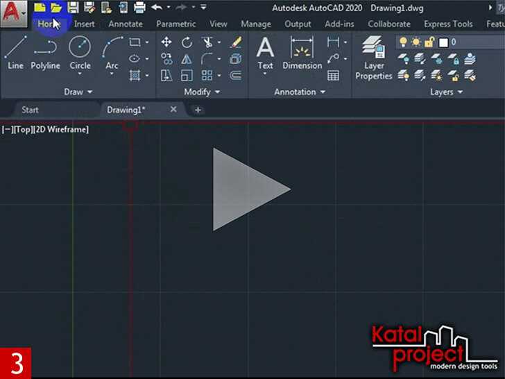Image resolution: width=505 pixels, height=379 pixels.
Task: Open dropdown next to Rectangle tool
Action: click(147, 42)
